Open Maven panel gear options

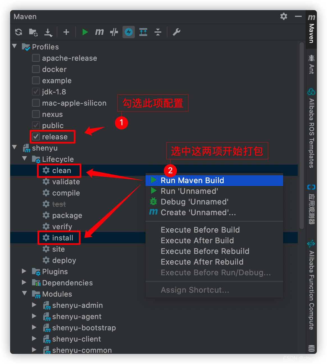[284, 16]
